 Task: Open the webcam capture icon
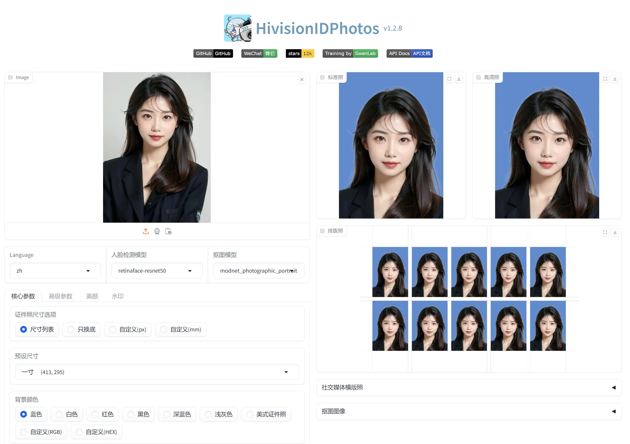tap(157, 231)
